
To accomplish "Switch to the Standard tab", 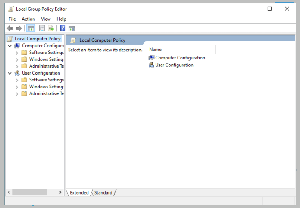I will tap(103, 193).
